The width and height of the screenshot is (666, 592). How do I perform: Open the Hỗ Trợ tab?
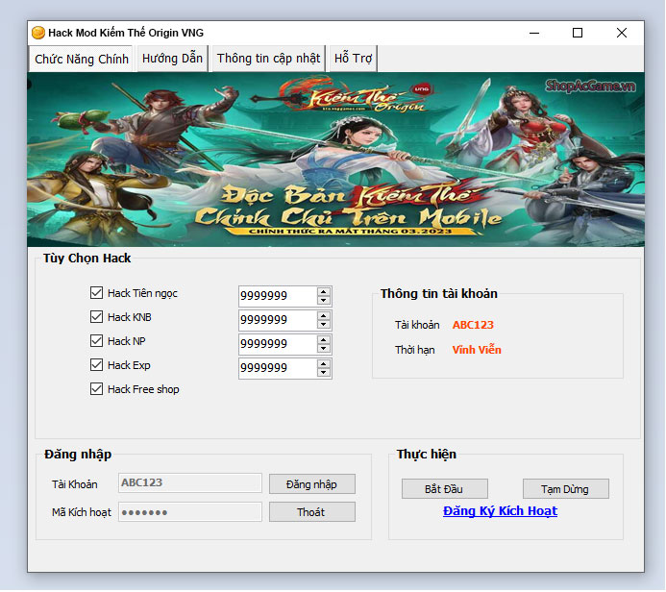tap(353, 59)
